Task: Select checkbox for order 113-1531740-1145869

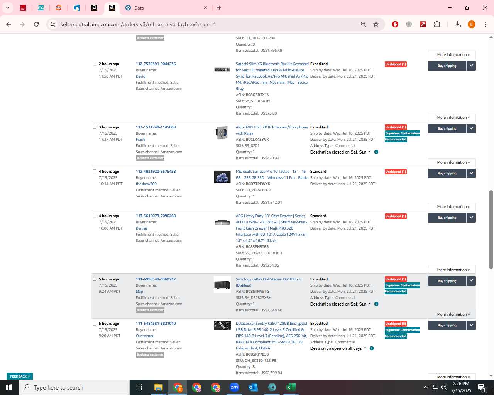Action: [x=95, y=127]
